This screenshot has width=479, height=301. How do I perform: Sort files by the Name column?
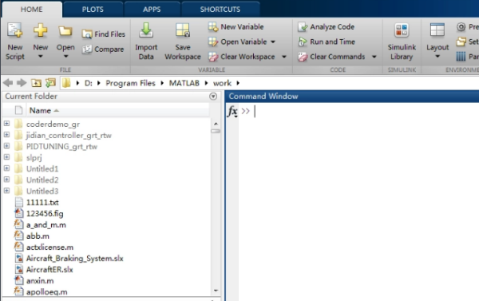pos(40,111)
